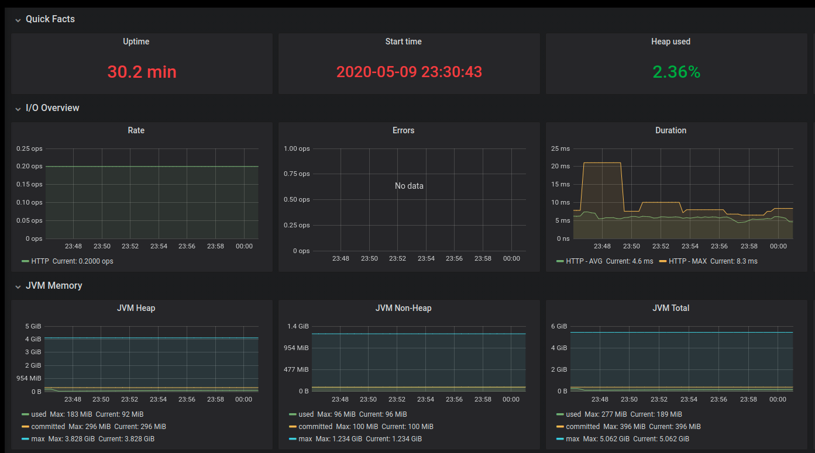Click Current: 8.3 ms in Duration legend
The width and height of the screenshot is (815, 453).
(x=734, y=261)
